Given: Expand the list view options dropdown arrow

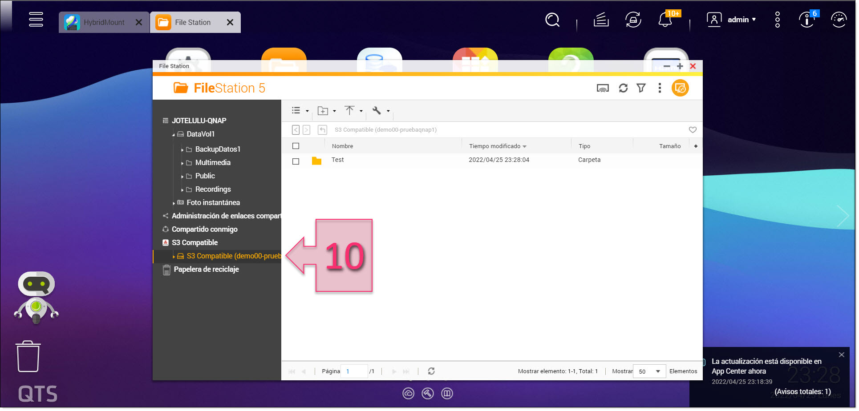Looking at the screenshot, I should point(307,110).
